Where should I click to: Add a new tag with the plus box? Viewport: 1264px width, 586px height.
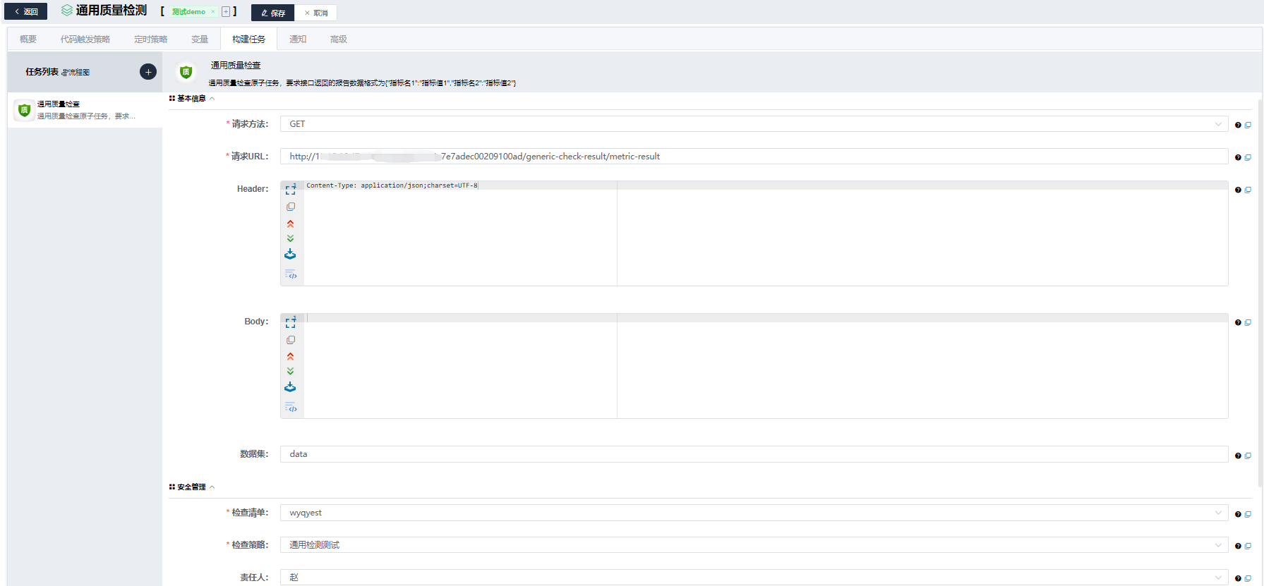coord(226,12)
